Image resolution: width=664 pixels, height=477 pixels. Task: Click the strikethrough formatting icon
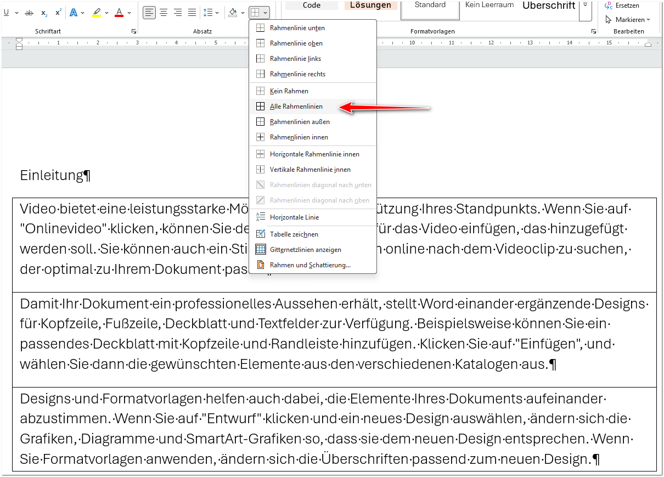(x=29, y=13)
